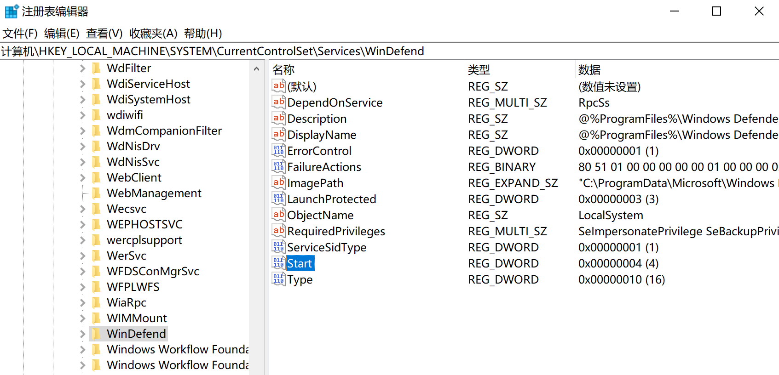The width and height of the screenshot is (779, 375).
Task: Click the FailureActions type REG_BINARY
Action: (x=502, y=167)
